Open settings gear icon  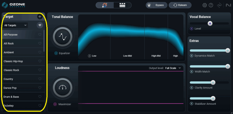click(205, 5)
